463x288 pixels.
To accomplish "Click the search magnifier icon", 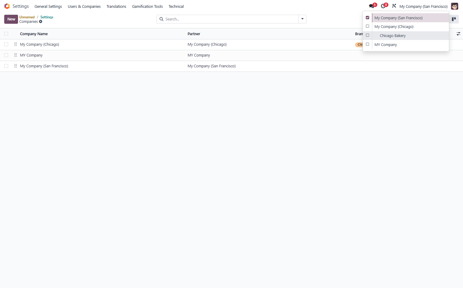I will pyautogui.click(x=161, y=19).
